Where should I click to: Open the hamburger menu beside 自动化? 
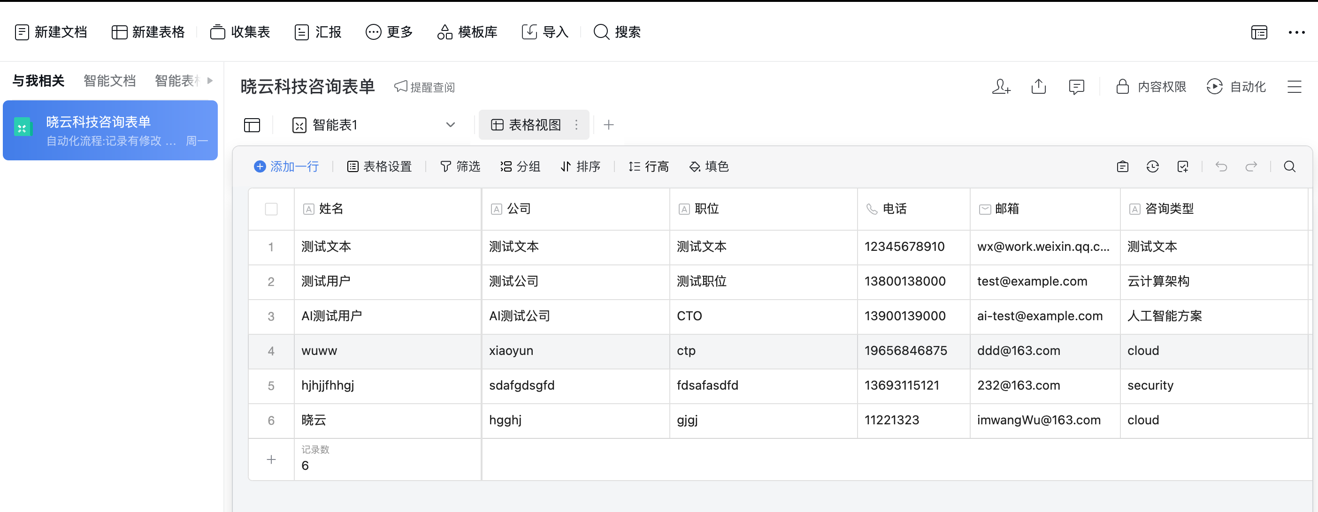pos(1295,87)
